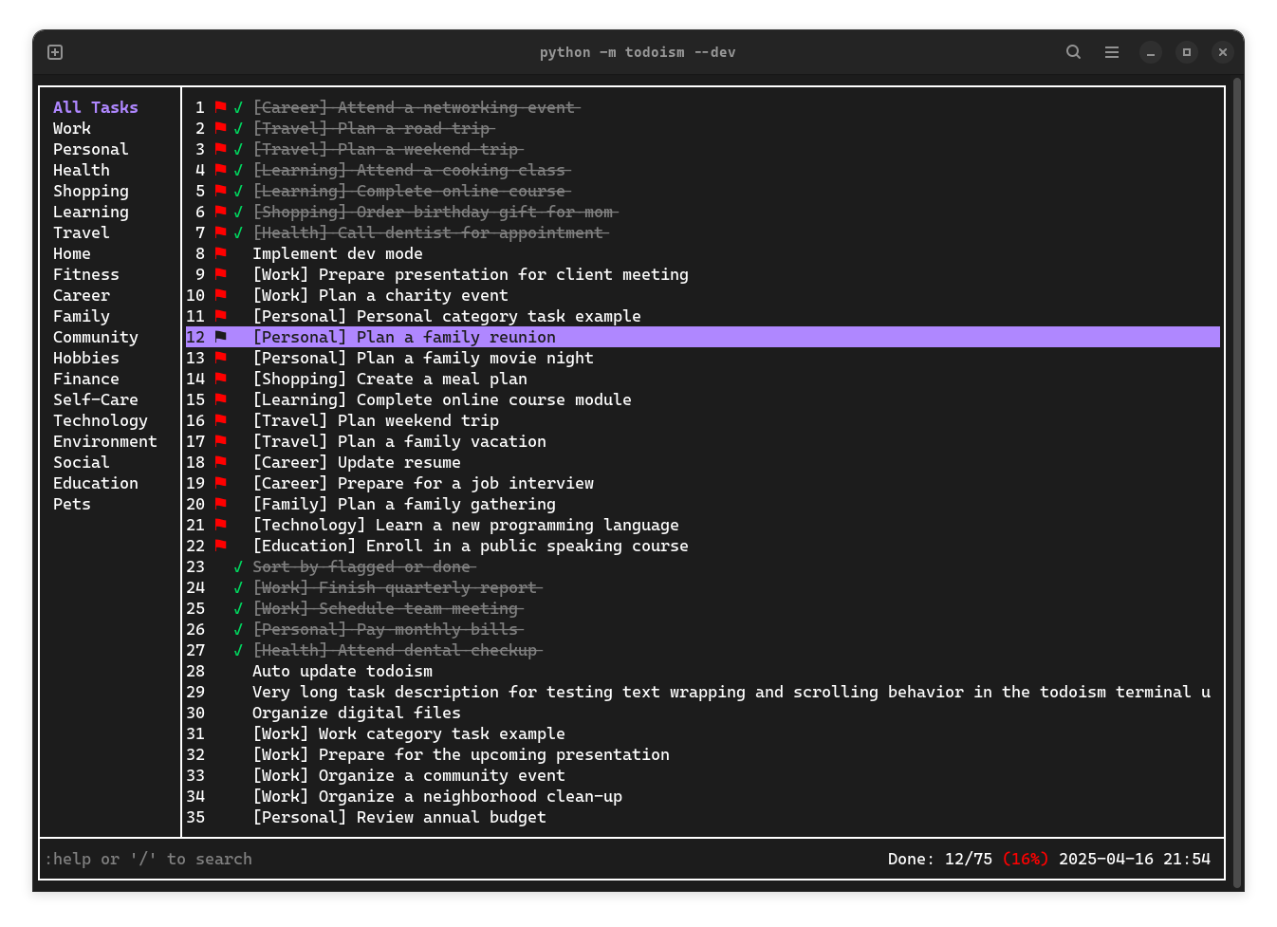1277x927 pixels.
Task: Open the hamburger menu in the title bar
Action: 1112,52
